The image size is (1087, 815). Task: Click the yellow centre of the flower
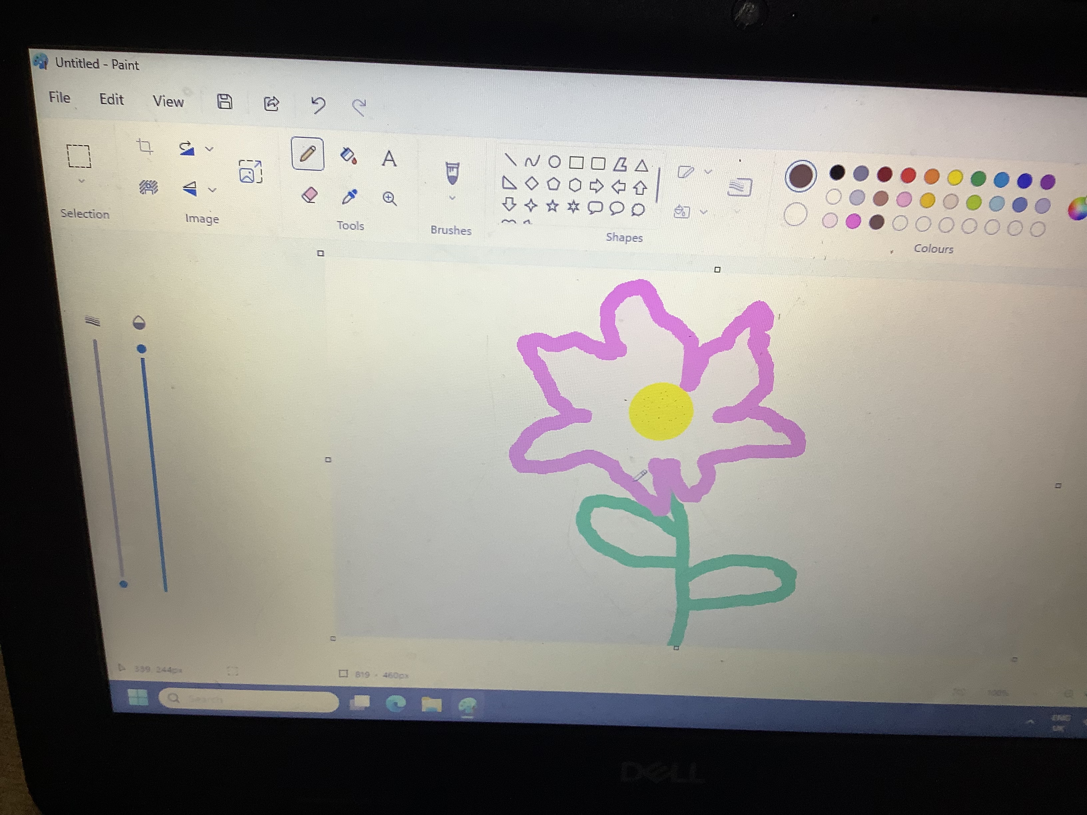tap(661, 411)
